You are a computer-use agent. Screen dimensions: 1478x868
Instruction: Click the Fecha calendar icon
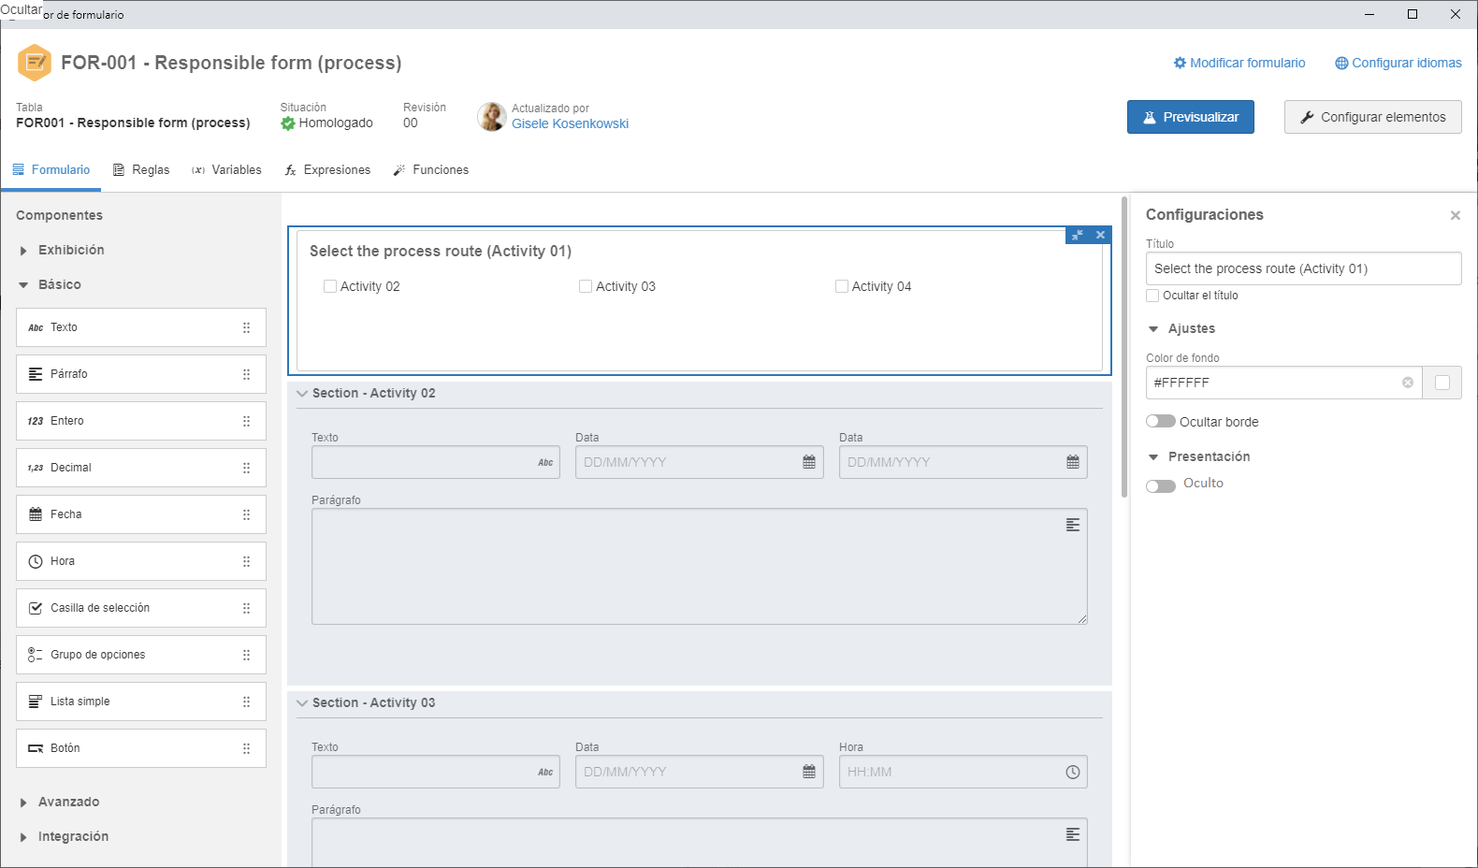(36, 514)
